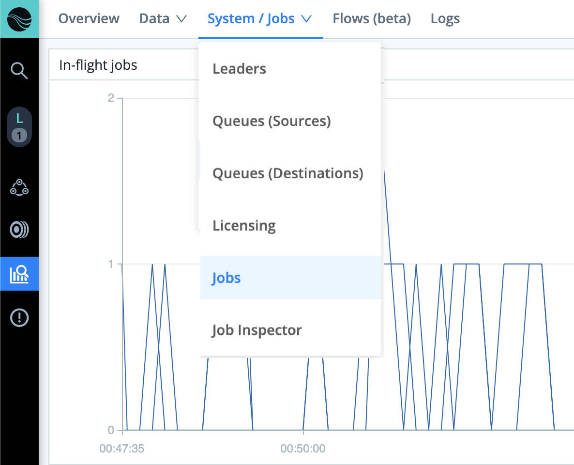This screenshot has width=574, height=465.
Task: Open Queues (Sources) from the menu
Action: click(x=272, y=121)
